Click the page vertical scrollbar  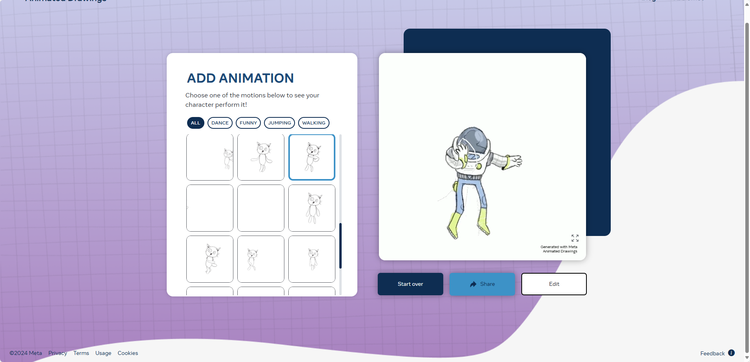pyautogui.click(x=747, y=188)
